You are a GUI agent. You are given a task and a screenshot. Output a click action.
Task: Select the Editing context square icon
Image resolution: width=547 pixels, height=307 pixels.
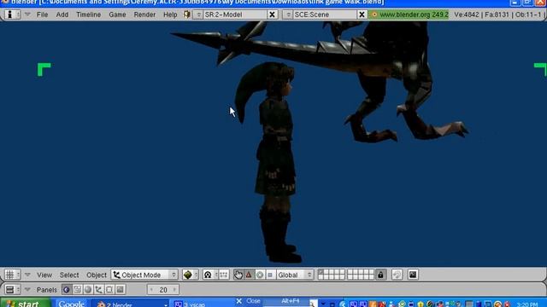coord(109,290)
